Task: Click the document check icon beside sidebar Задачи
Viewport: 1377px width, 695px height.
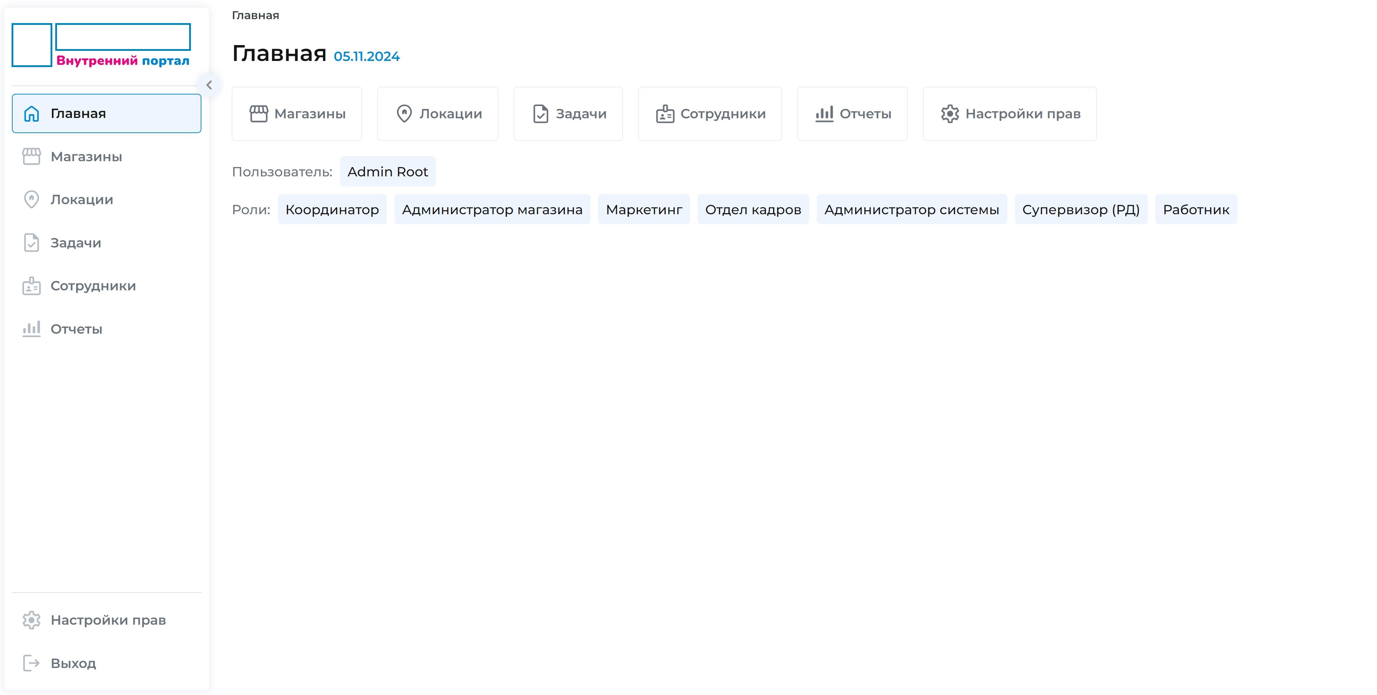Action: 31,242
